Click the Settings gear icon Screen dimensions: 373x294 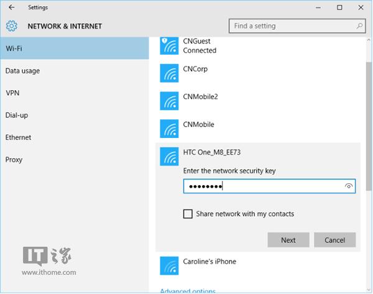pos(11,26)
